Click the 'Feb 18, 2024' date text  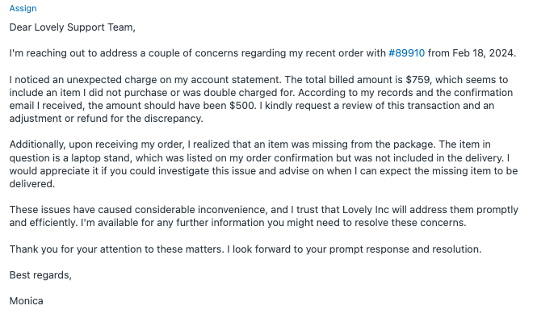point(484,53)
